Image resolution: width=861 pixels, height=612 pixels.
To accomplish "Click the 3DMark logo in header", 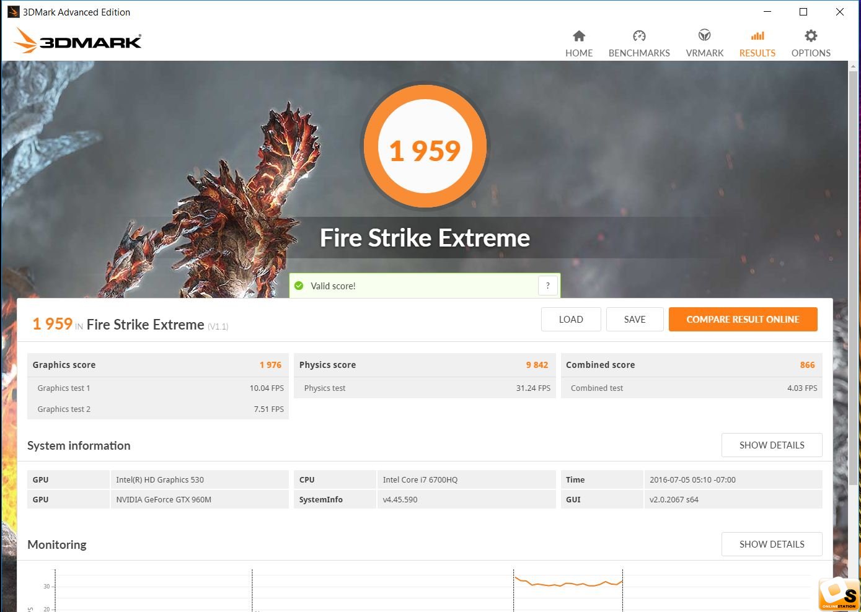I will [77, 41].
